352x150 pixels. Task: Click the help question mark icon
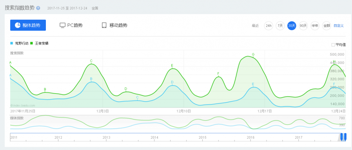tap(38, 8)
